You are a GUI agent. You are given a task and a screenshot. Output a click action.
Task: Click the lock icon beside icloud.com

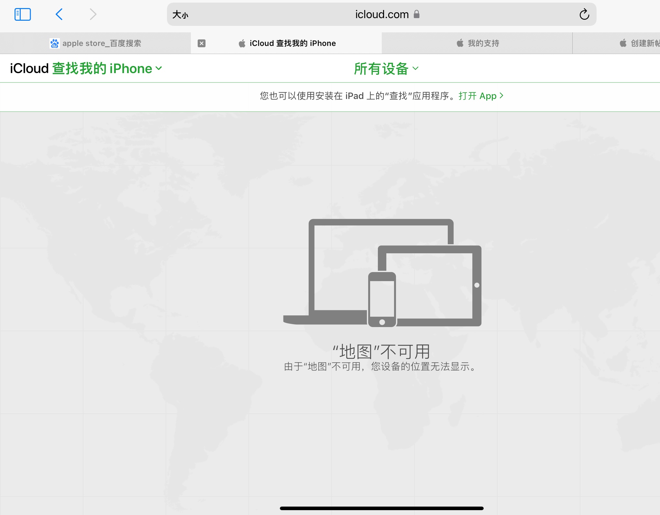417,14
